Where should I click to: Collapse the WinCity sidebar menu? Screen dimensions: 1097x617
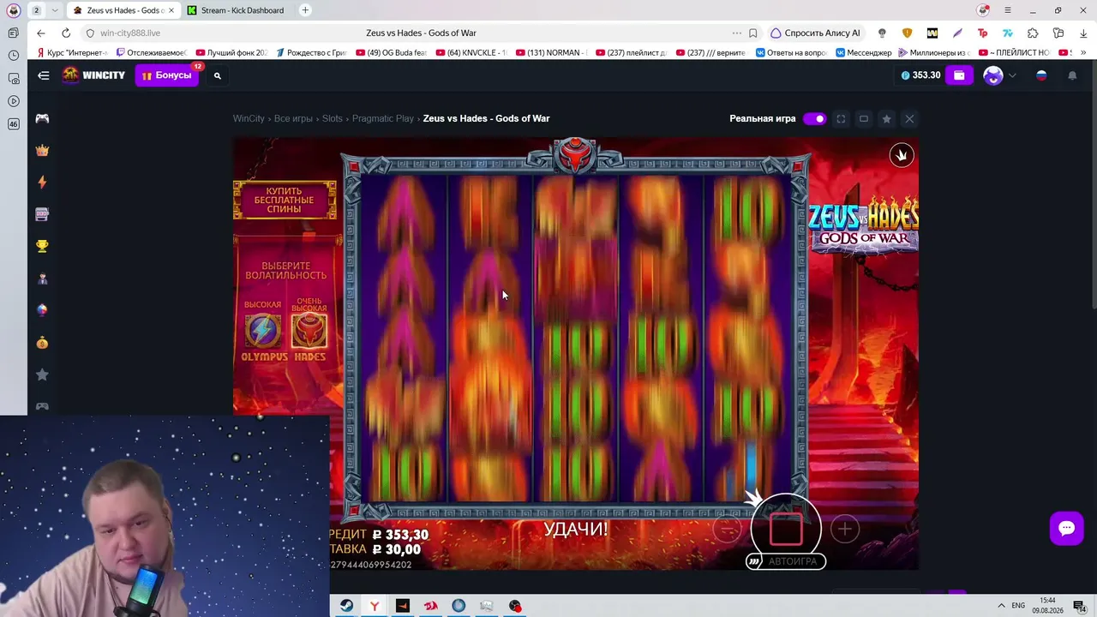point(44,75)
